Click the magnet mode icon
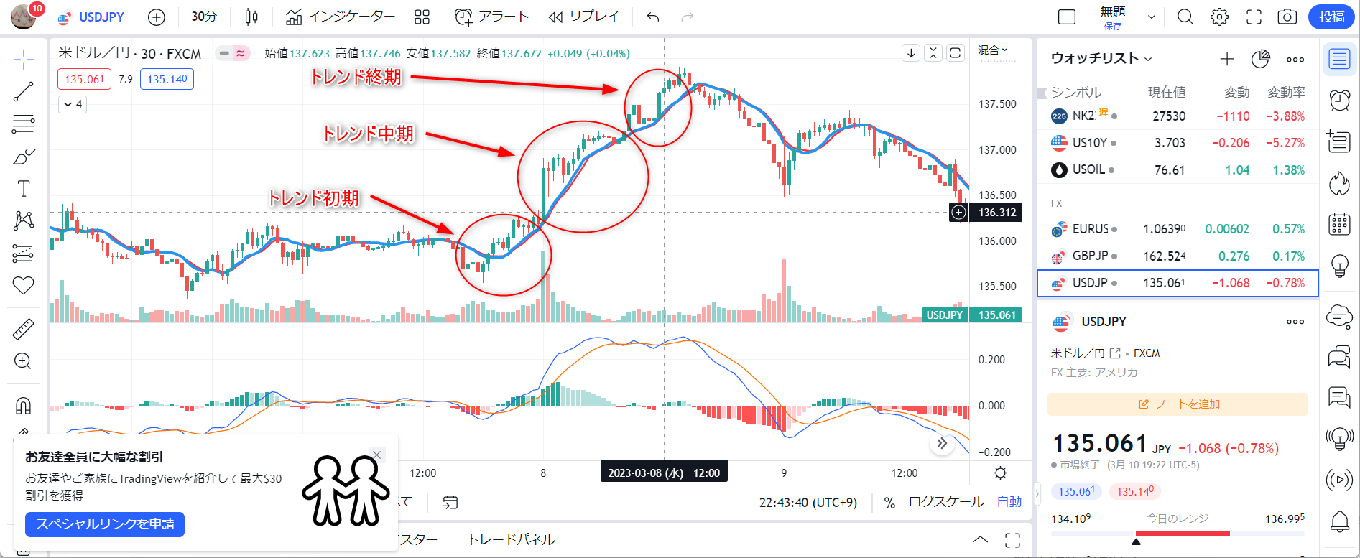1360x558 pixels. click(x=23, y=406)
